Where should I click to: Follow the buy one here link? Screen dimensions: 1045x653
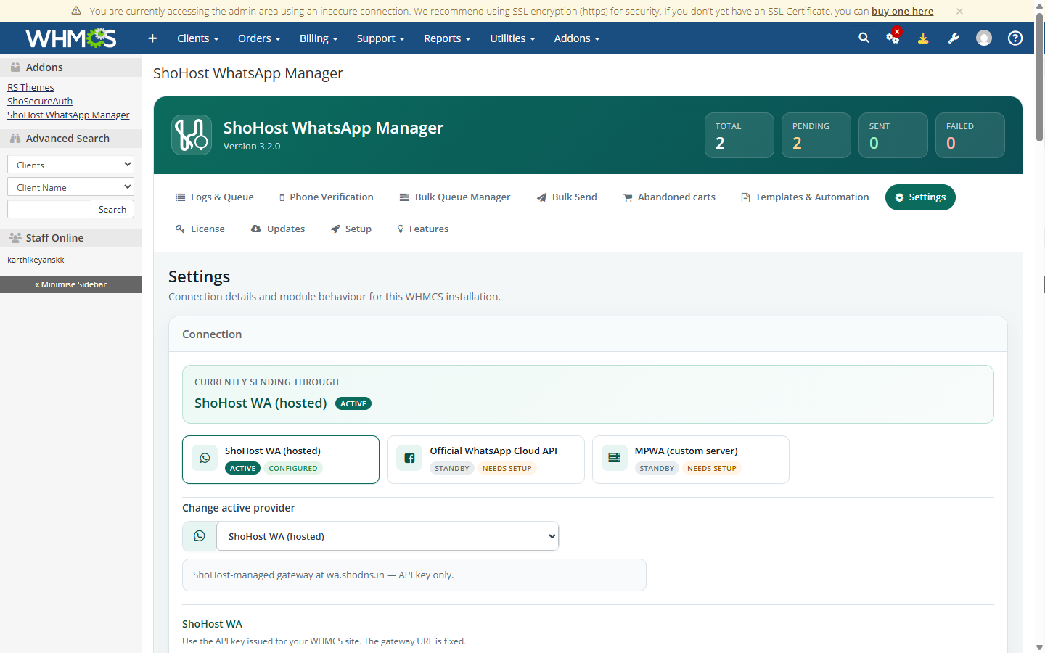(x=902, y=11)
